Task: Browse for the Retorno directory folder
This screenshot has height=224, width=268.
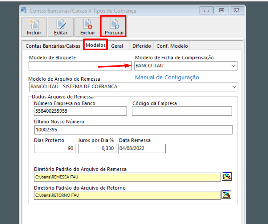Action: (226, 195)
